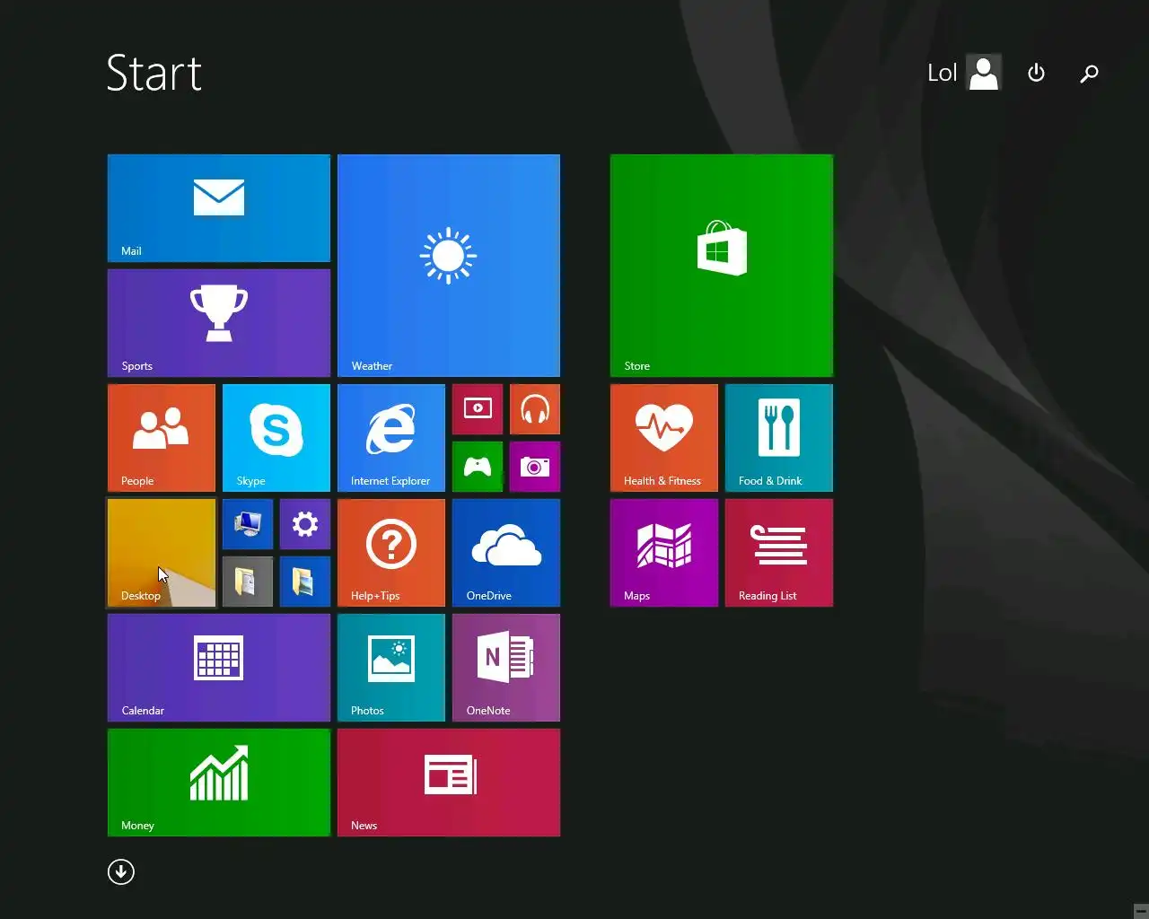
Task: Open the Reading List tile
Action: (779, 553)
